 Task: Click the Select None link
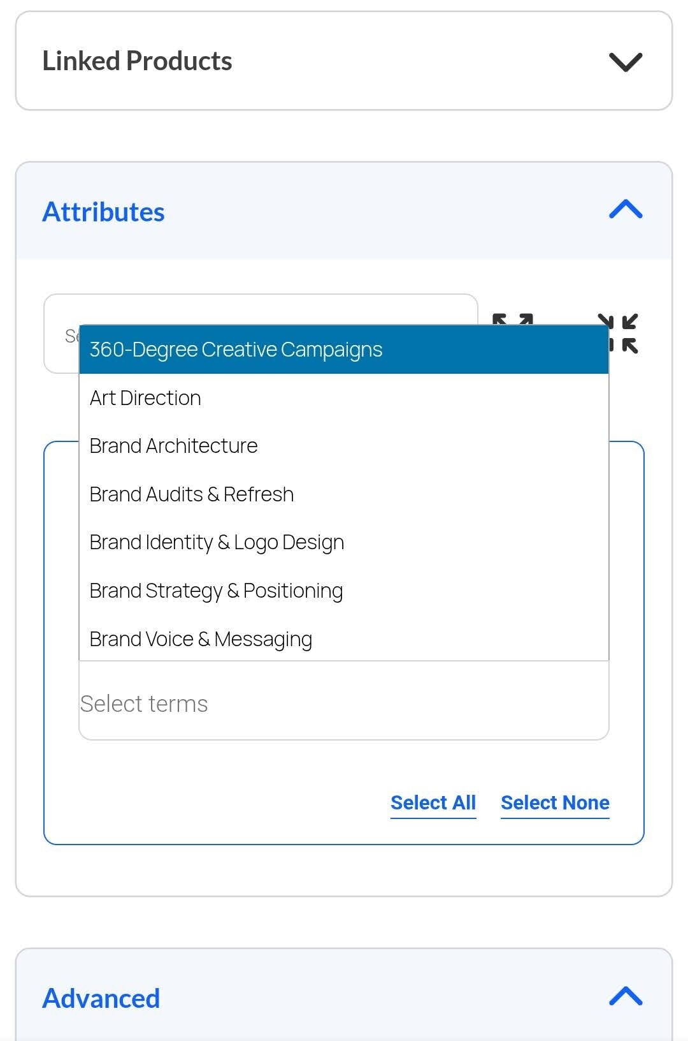click(555, 802)
